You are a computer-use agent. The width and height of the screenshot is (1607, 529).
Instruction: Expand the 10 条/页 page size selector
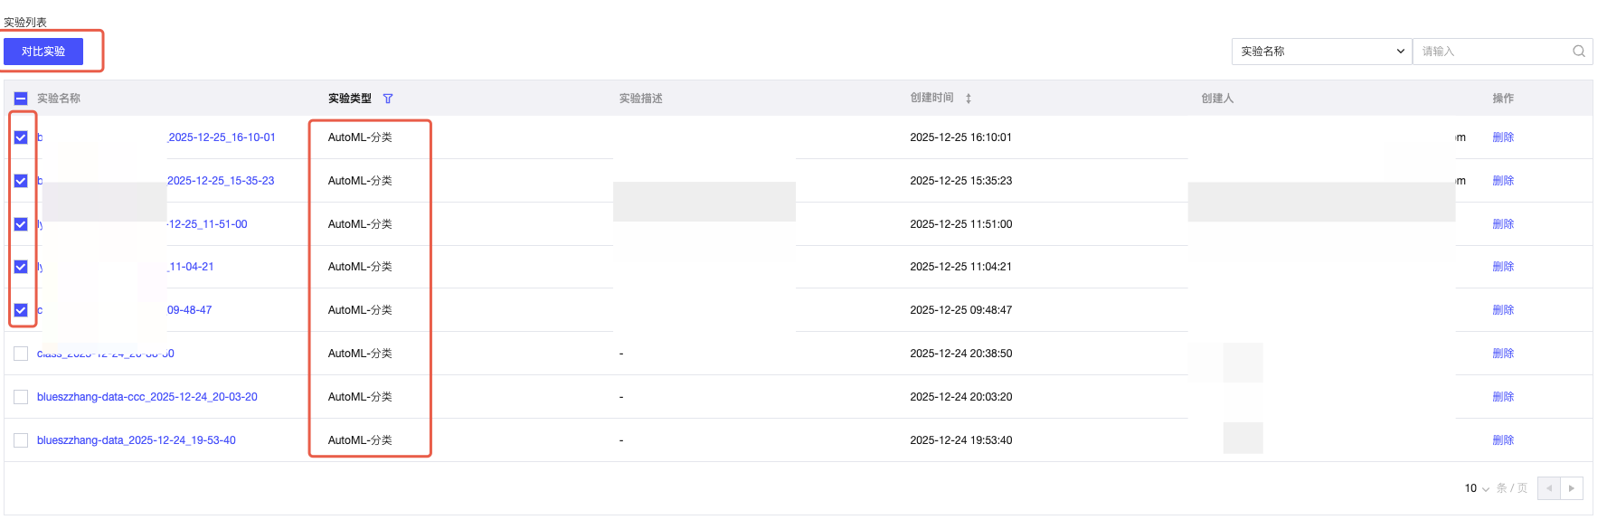[x=1477, y=488]
